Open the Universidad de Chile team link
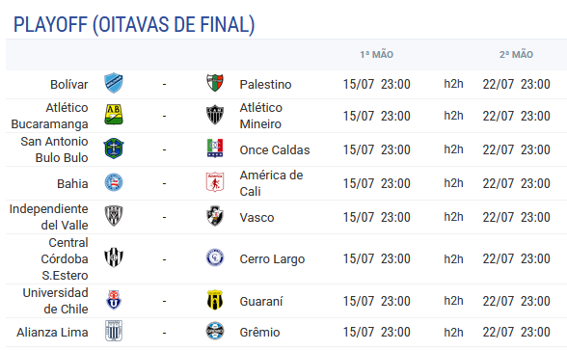 coord(55,301)
